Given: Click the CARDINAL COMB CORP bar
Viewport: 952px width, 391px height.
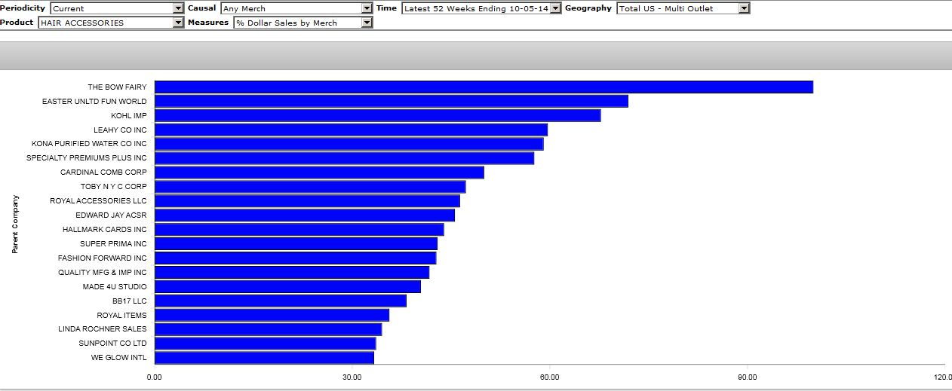Looking at the screenshot, I should point(319,173).
